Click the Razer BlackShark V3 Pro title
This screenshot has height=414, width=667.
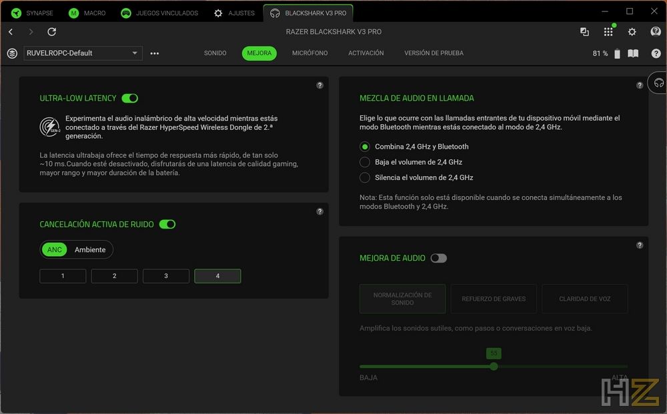coord(333,32)
